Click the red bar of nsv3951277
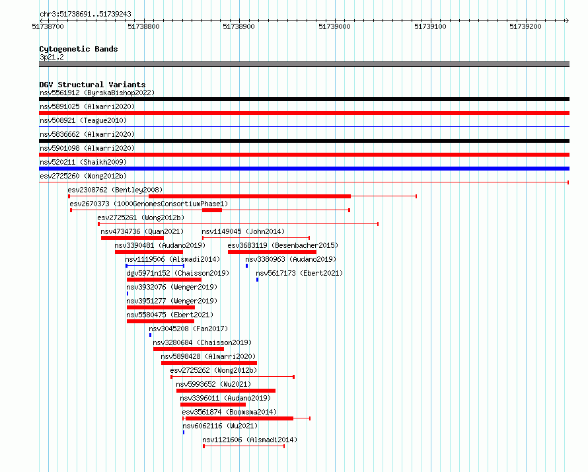Image resolution: width=588 pixels, height=472 pixels. coord(161,307)
